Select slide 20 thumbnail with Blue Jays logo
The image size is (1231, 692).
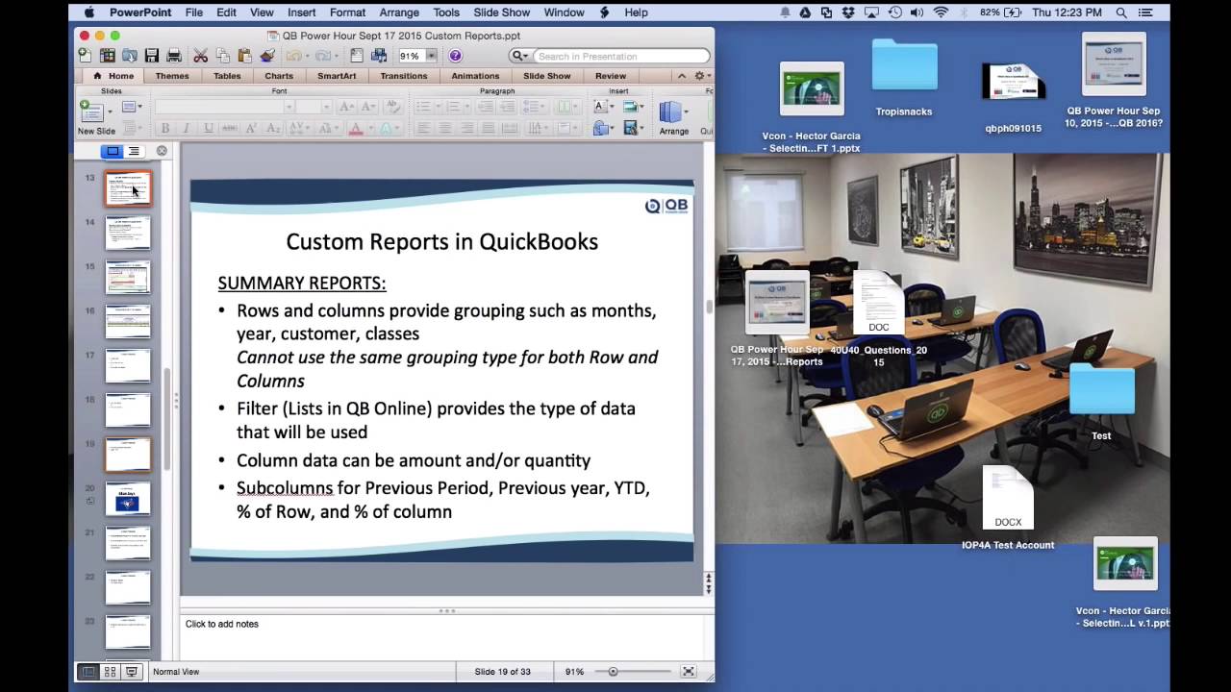pyautogui.click(x=128, y=499)
